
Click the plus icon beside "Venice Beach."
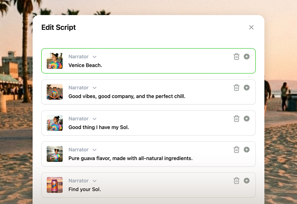(x=247, y=57)
